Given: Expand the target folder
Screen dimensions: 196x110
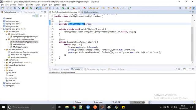Looking at the screenshot, I should (4, 70).
